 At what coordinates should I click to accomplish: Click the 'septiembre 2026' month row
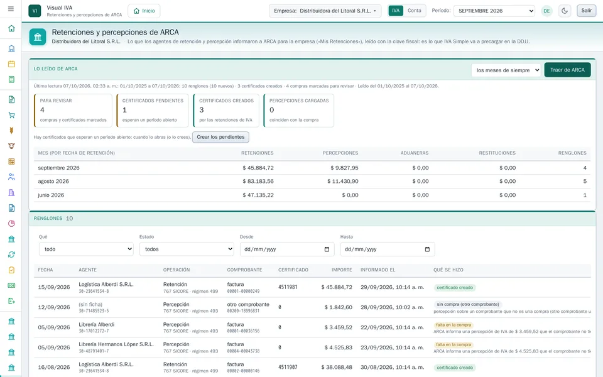pos(312,168)
